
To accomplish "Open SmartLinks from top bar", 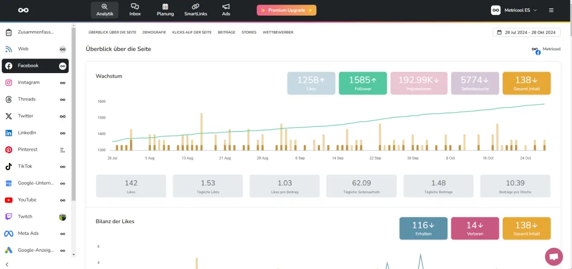I will 196,9.
